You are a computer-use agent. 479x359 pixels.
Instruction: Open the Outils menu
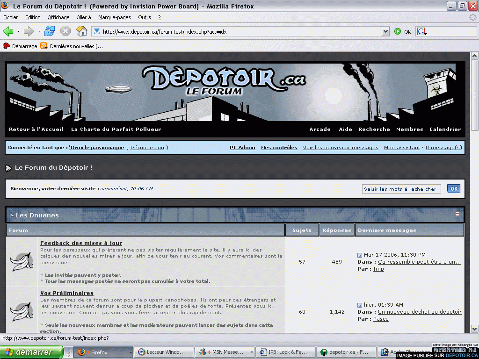coord(145,17)
